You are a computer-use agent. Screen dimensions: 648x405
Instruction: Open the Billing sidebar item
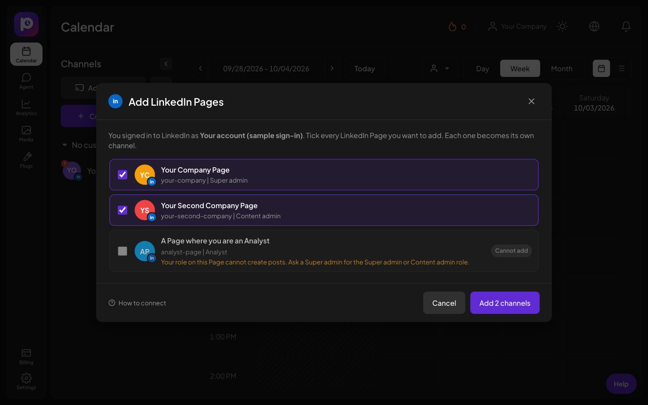point(26,356)
